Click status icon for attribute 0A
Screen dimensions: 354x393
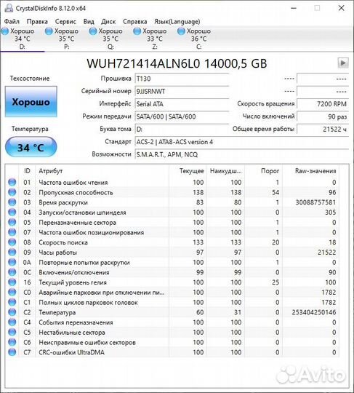coord(12,262)
